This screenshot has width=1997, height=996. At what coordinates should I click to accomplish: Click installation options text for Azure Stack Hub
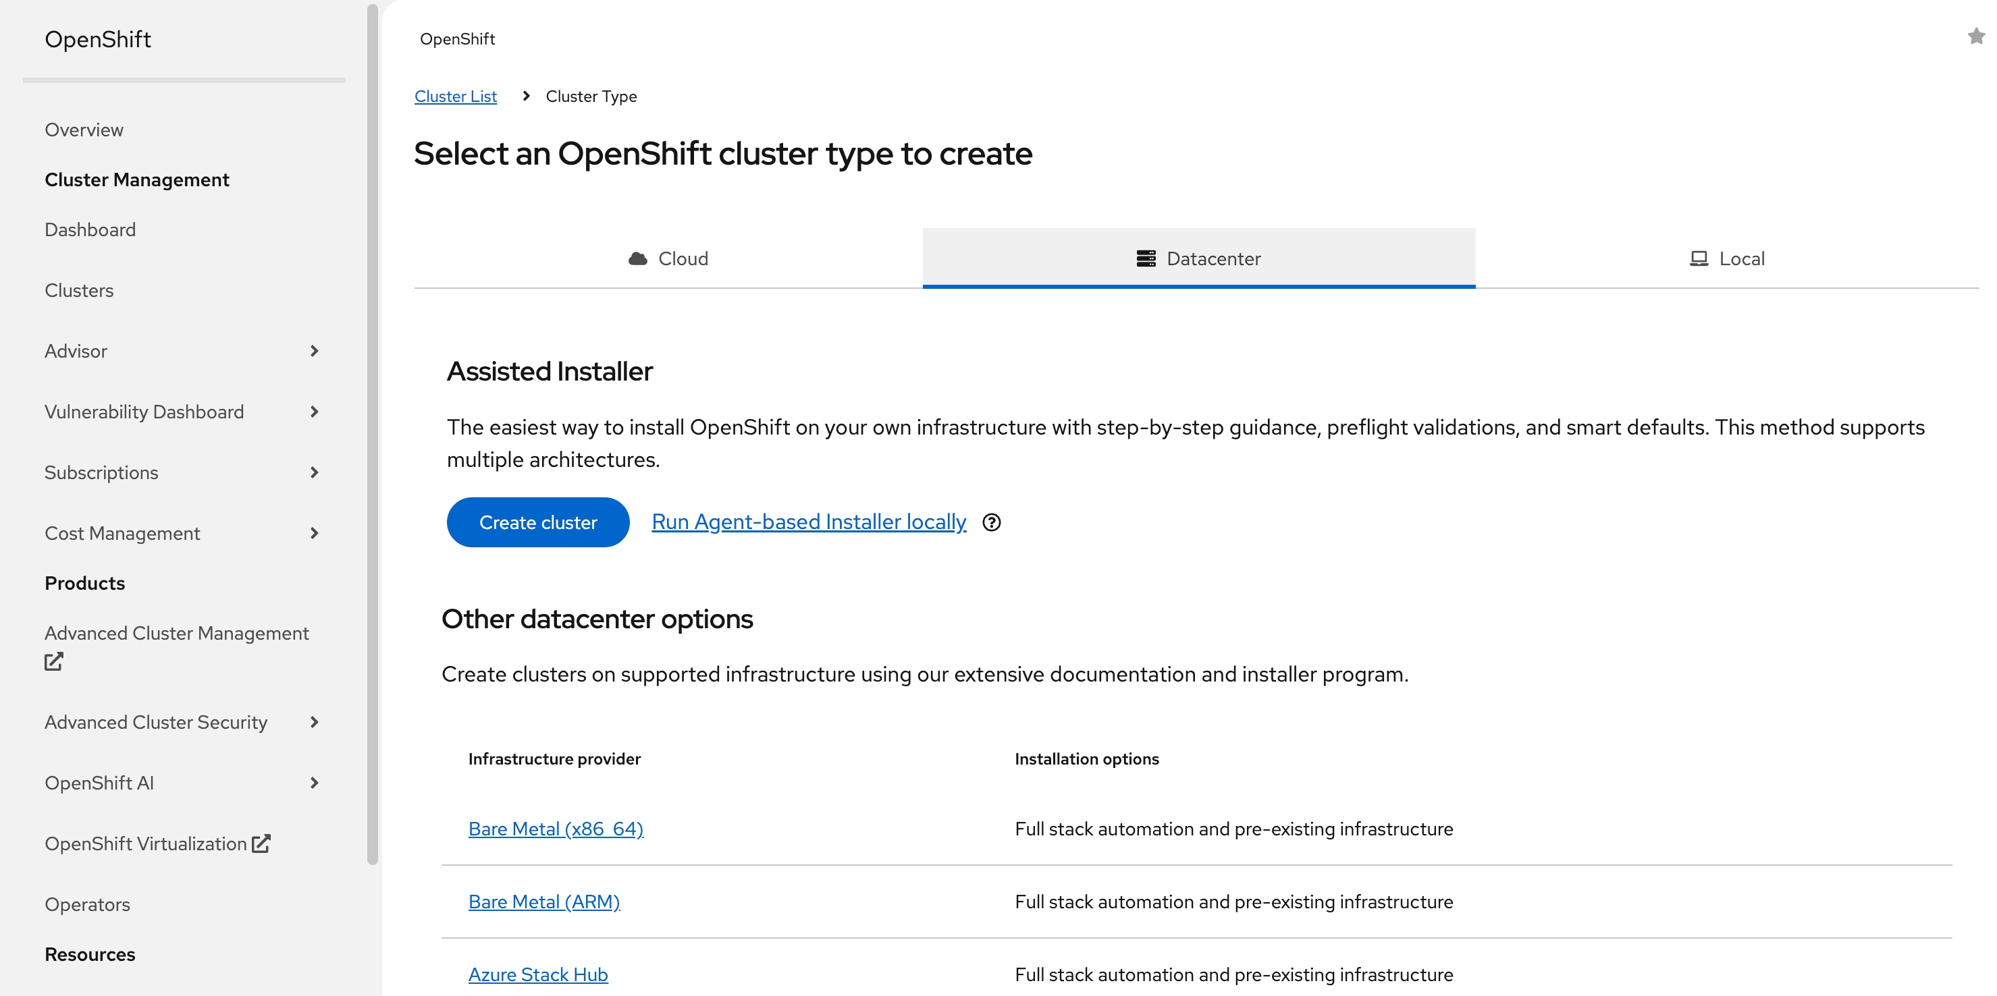1233,974
